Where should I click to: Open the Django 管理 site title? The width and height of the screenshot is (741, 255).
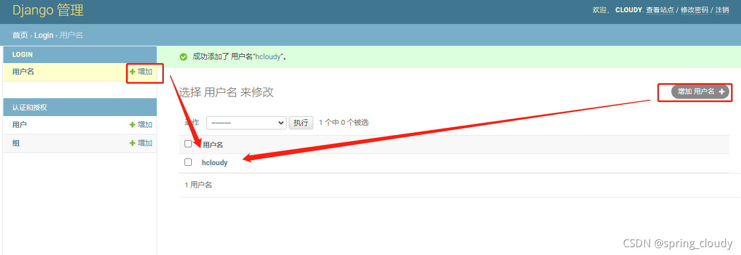49,10
